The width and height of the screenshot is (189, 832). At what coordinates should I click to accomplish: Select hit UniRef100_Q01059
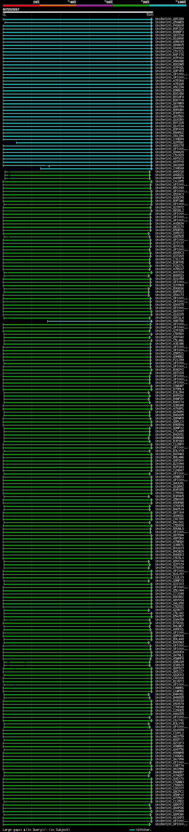point(170,279)
